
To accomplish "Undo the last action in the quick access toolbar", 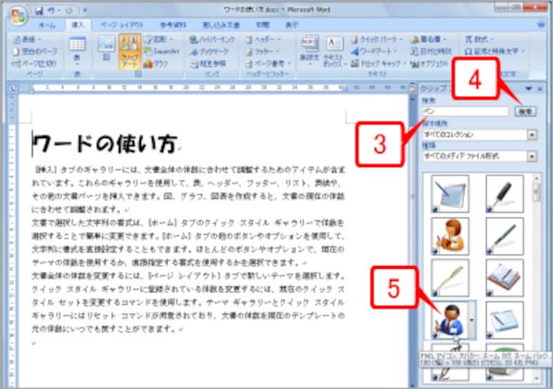I will click(51, 11).
